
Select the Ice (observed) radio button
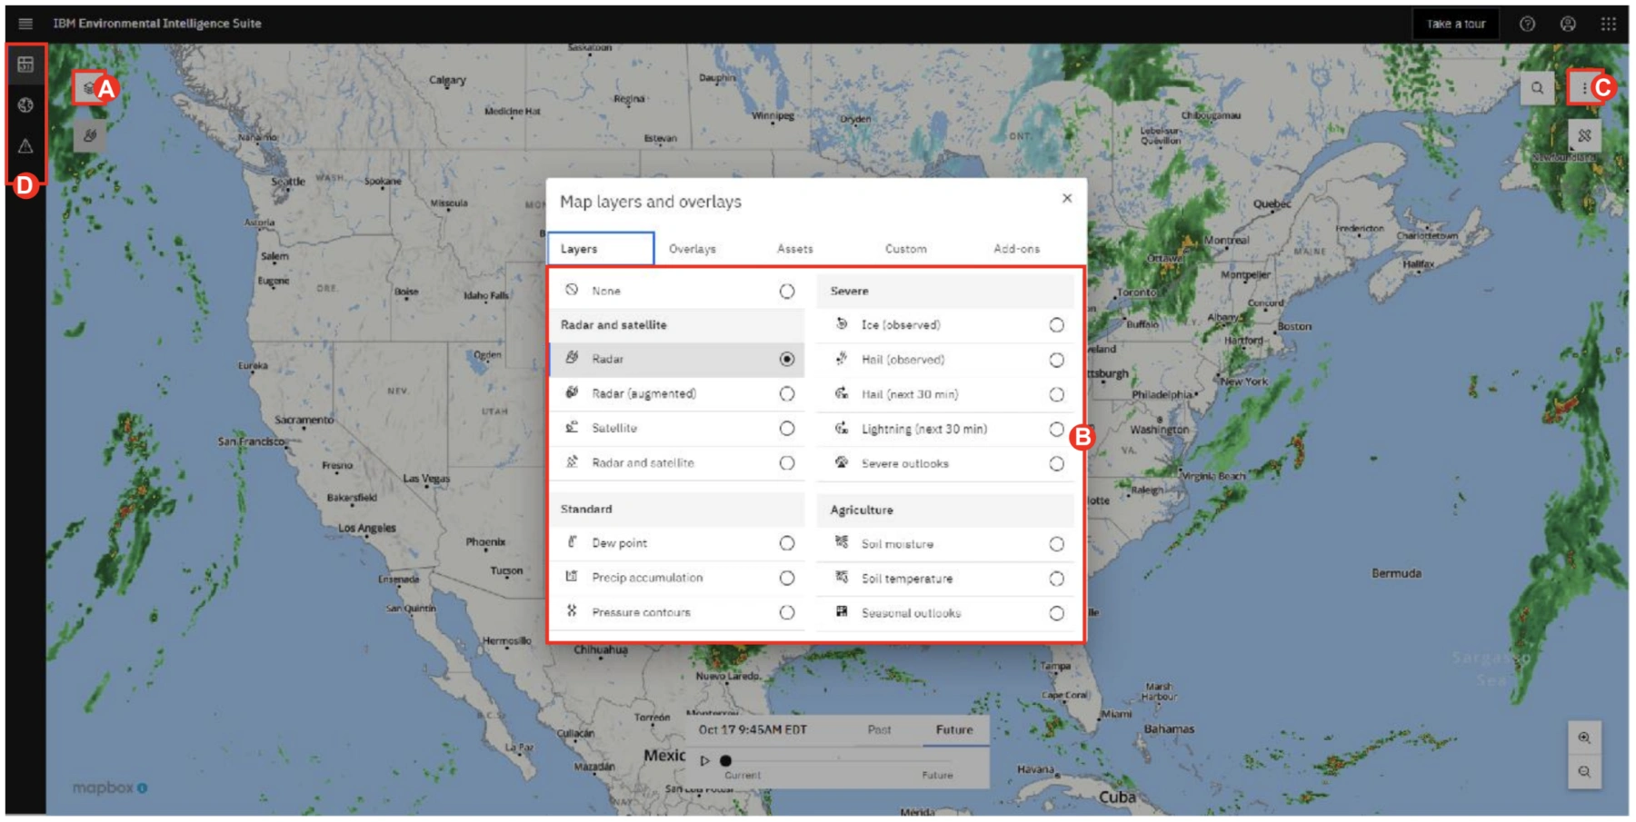1056,325
